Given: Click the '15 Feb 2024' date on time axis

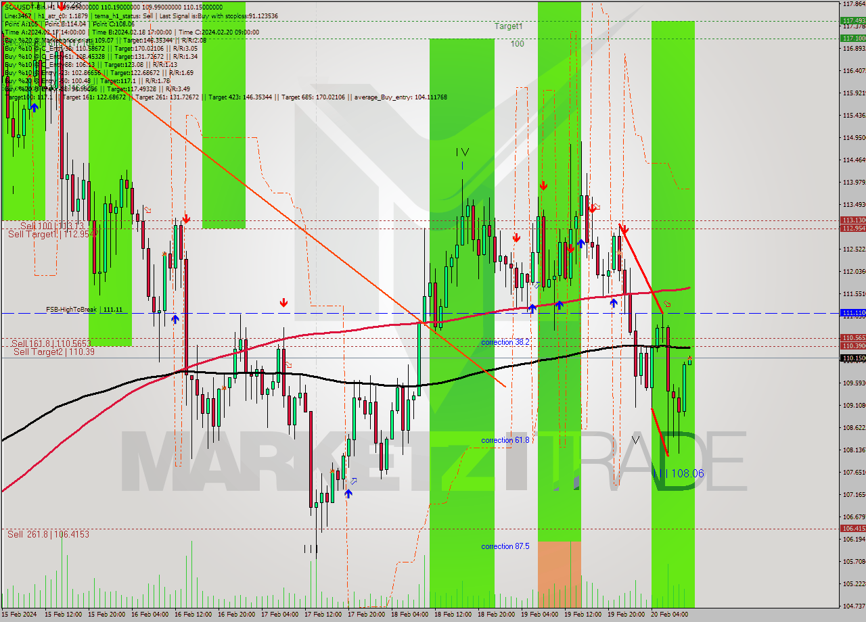Looking at the screenshot, I should [19, 615].
